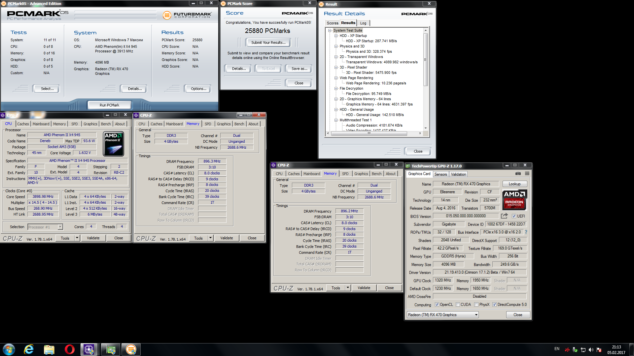The width and height of the screenshot is (634, 356).
Task: Open the GPU-Z hamburger menu icon
Action: pos(527,174)
